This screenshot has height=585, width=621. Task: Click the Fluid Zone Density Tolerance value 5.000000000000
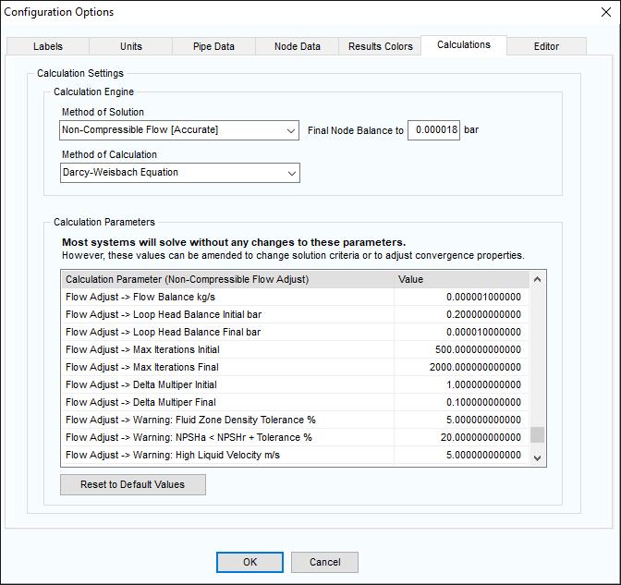coord(461,420)
